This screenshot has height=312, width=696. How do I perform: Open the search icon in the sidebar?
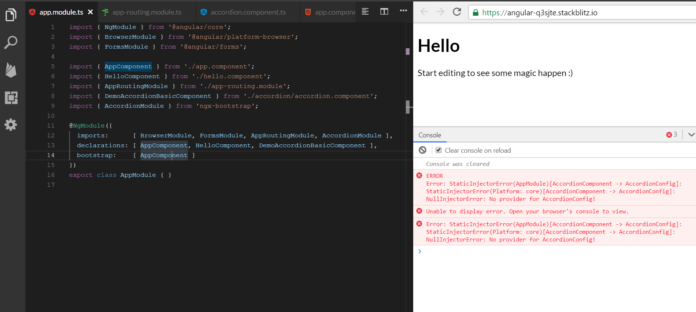coord(11,42)
